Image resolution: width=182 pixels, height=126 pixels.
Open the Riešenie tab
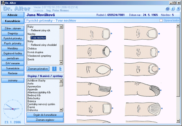click(13, 73)
